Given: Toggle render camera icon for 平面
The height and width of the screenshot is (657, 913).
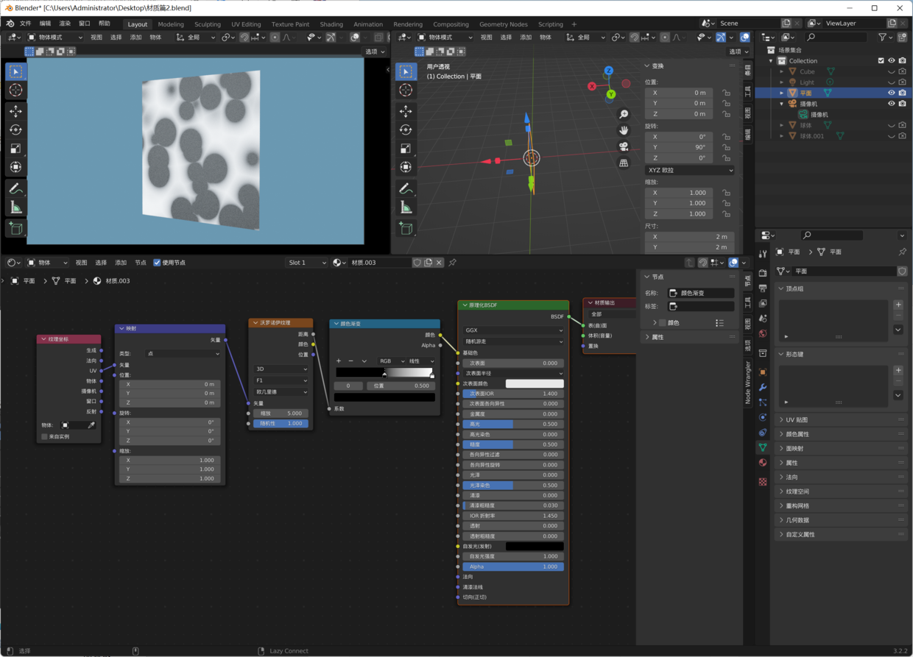Looking at the screenshot, I should (903, 93).
